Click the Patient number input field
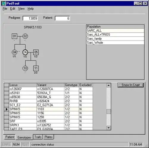The image size is (149, 148). pos(62,18)
